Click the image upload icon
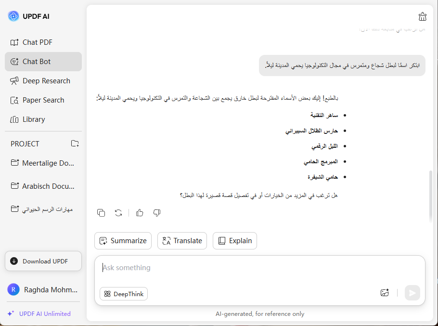 384,293
